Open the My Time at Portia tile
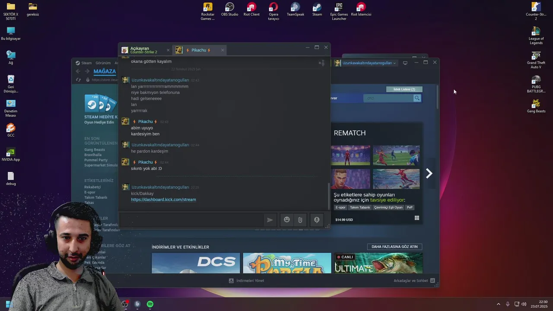The height and width of the screenshot is (311, 553). point(287,263)
